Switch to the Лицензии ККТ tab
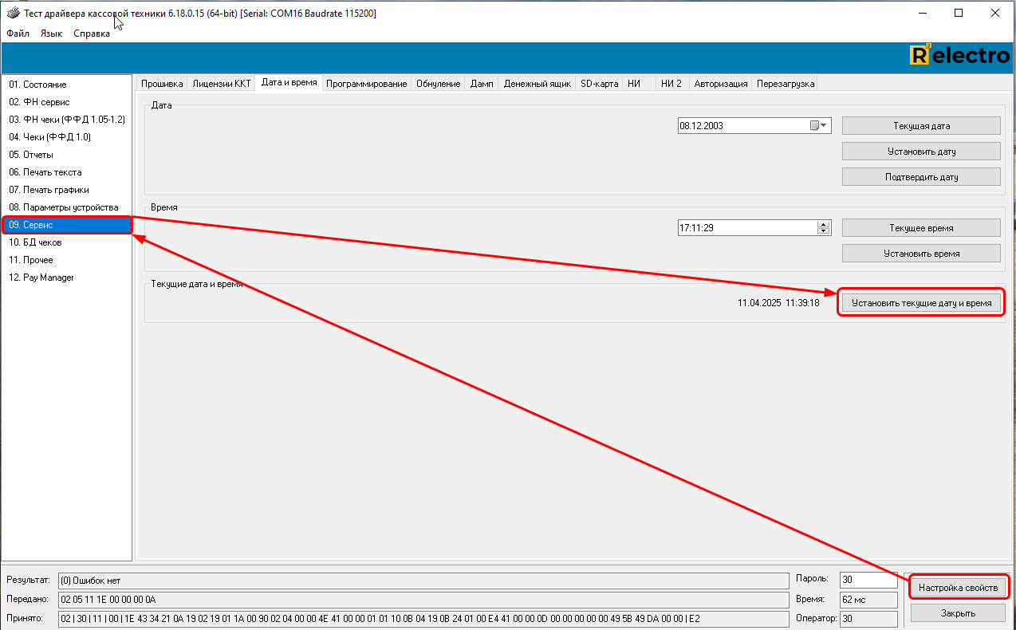Viewport: 1016px width, 630px height. pos(221,84)
